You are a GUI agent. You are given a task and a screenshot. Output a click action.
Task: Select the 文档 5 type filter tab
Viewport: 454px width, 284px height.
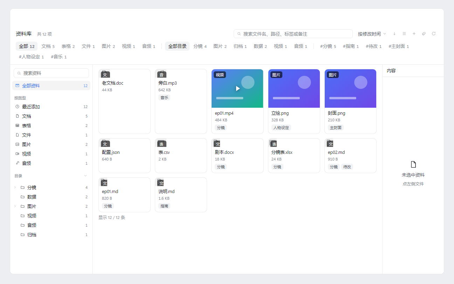point(48,46)
